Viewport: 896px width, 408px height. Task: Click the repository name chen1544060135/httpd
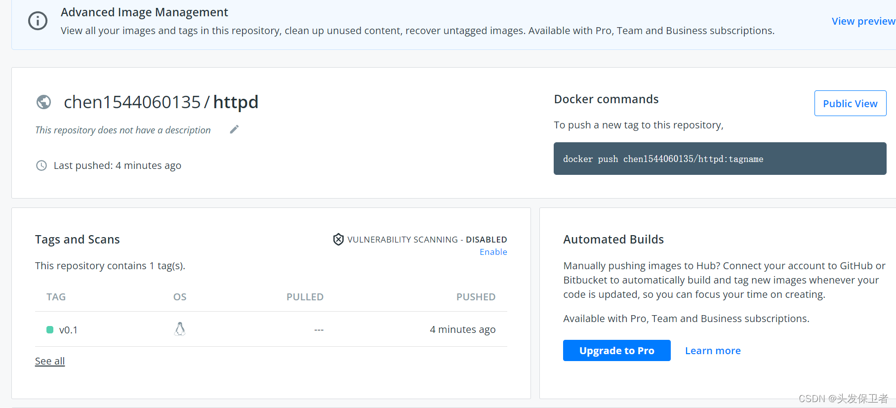(161, 102)
